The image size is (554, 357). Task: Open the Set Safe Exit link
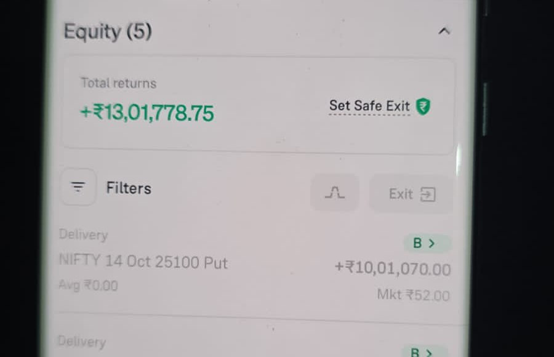click(369, 106)
